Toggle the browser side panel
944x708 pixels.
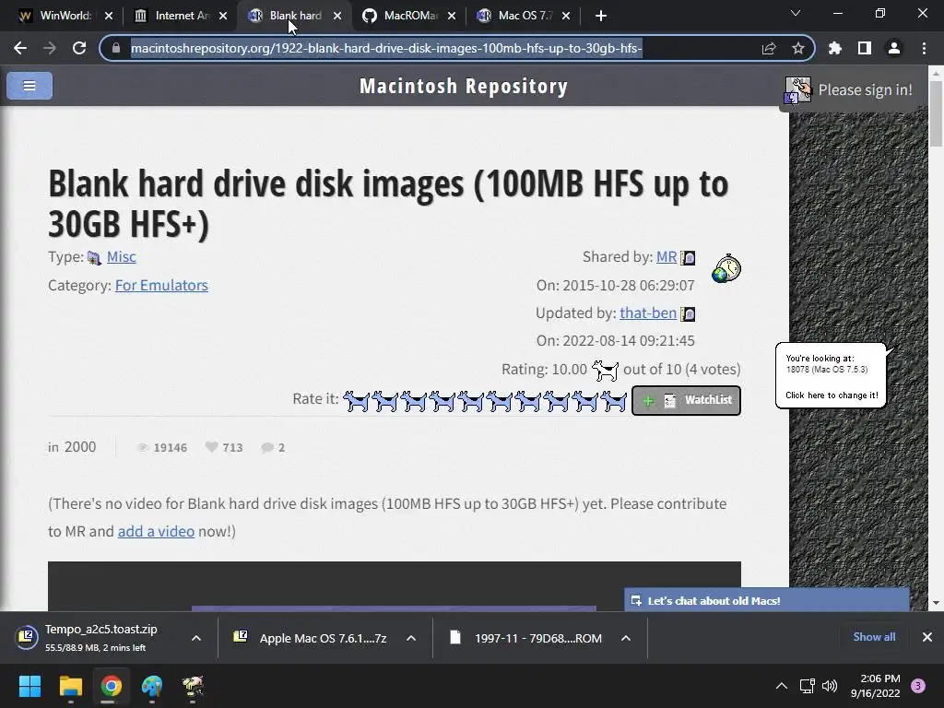point(865,48)
